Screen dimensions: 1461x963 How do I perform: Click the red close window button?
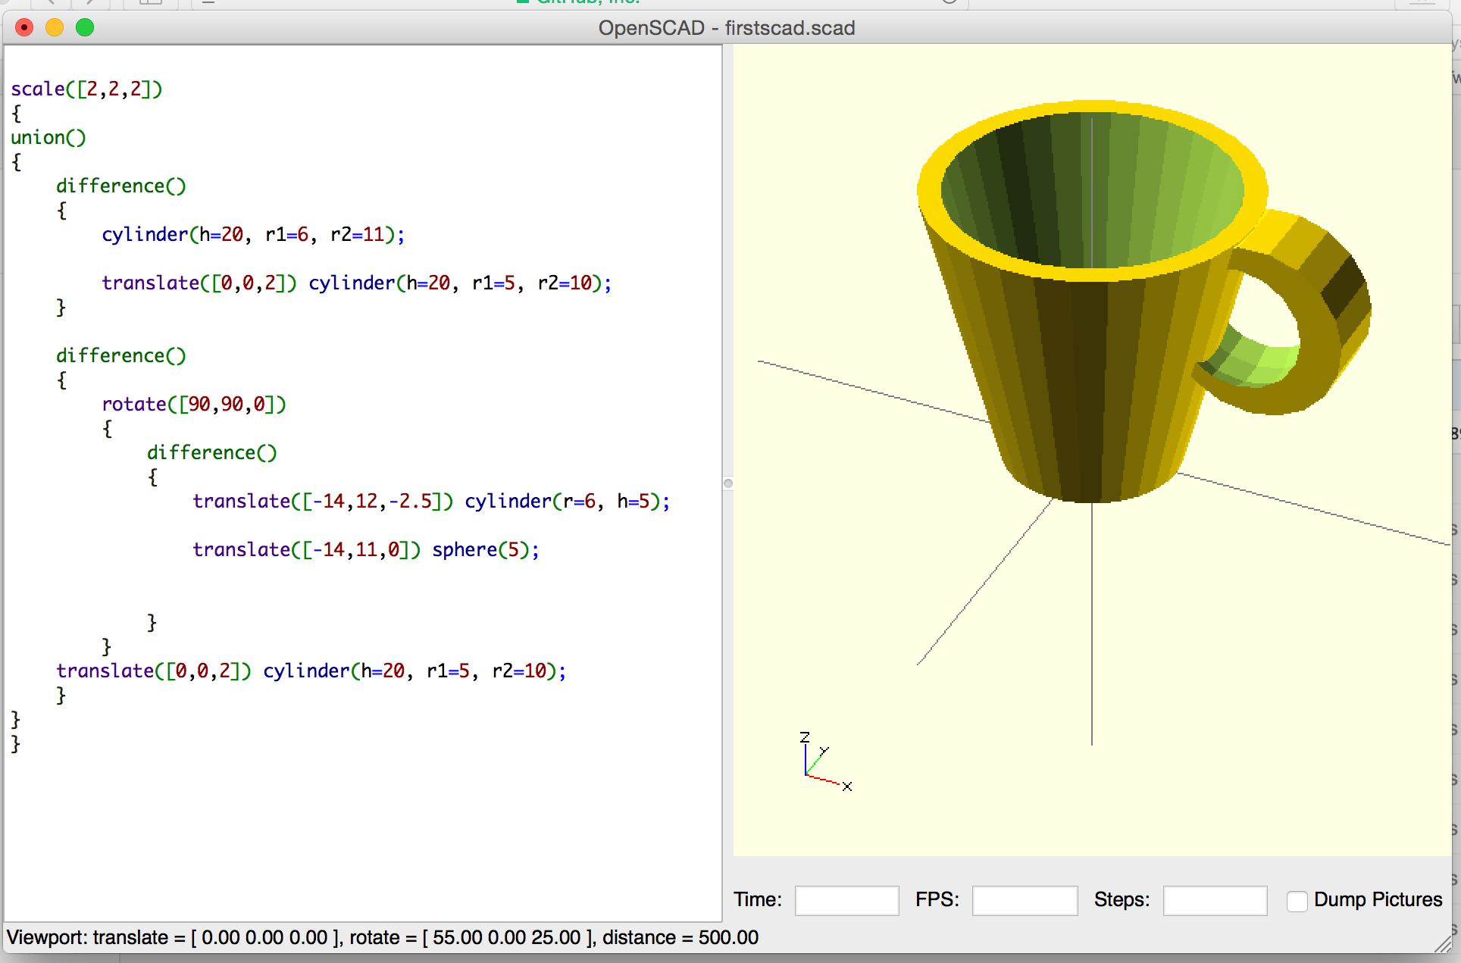pyautogui.click(x=24, y=28)
